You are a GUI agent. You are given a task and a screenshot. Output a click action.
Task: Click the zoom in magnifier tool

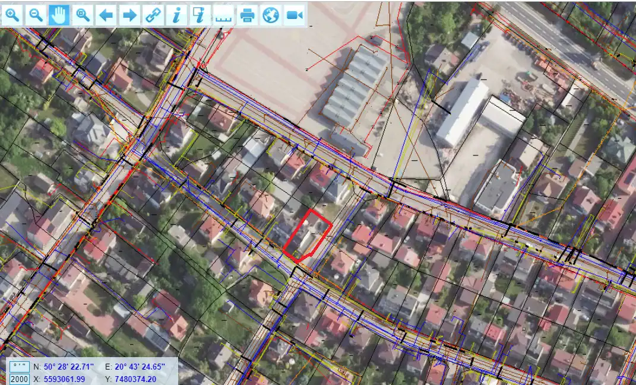click(x=12, y=15)
